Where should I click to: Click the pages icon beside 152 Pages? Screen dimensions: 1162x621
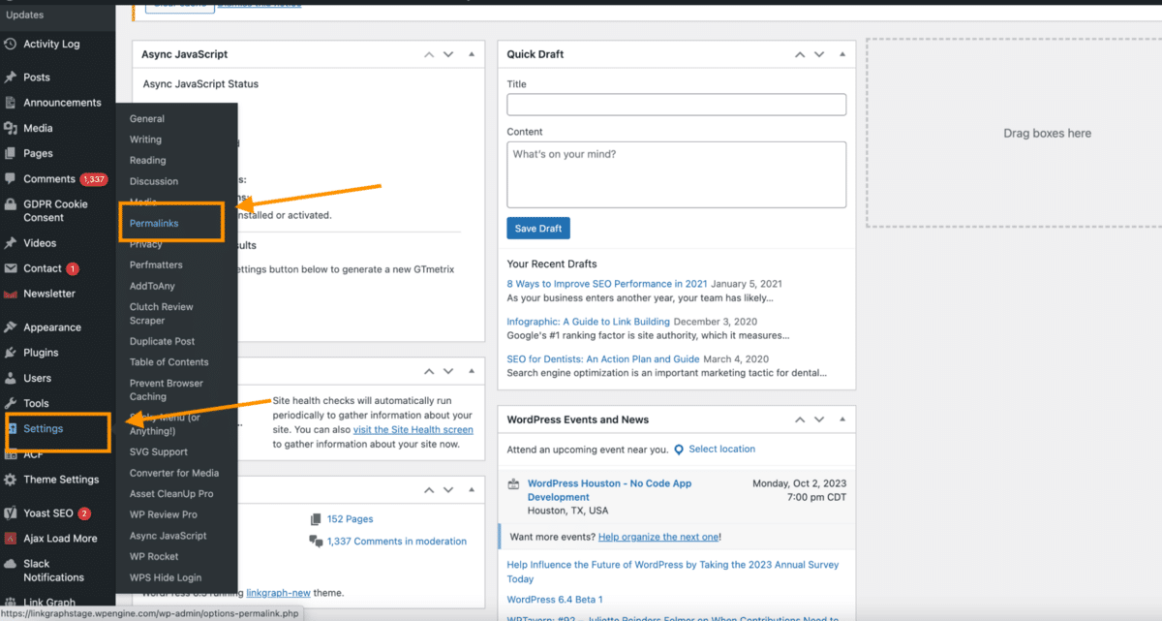316,519
